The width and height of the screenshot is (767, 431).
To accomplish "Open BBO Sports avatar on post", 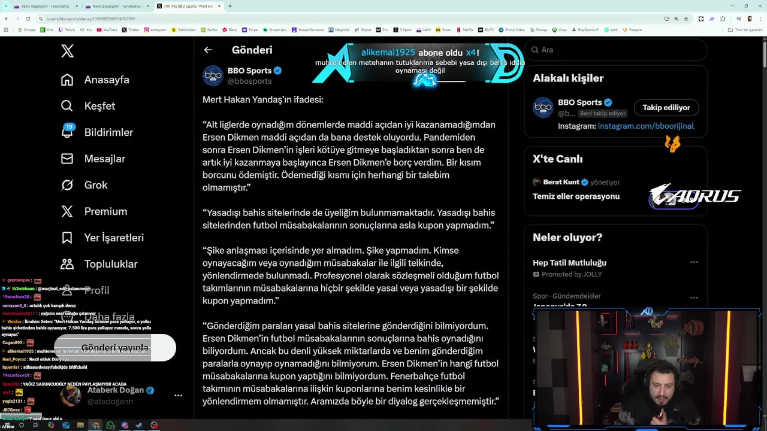I will (213, 75).
